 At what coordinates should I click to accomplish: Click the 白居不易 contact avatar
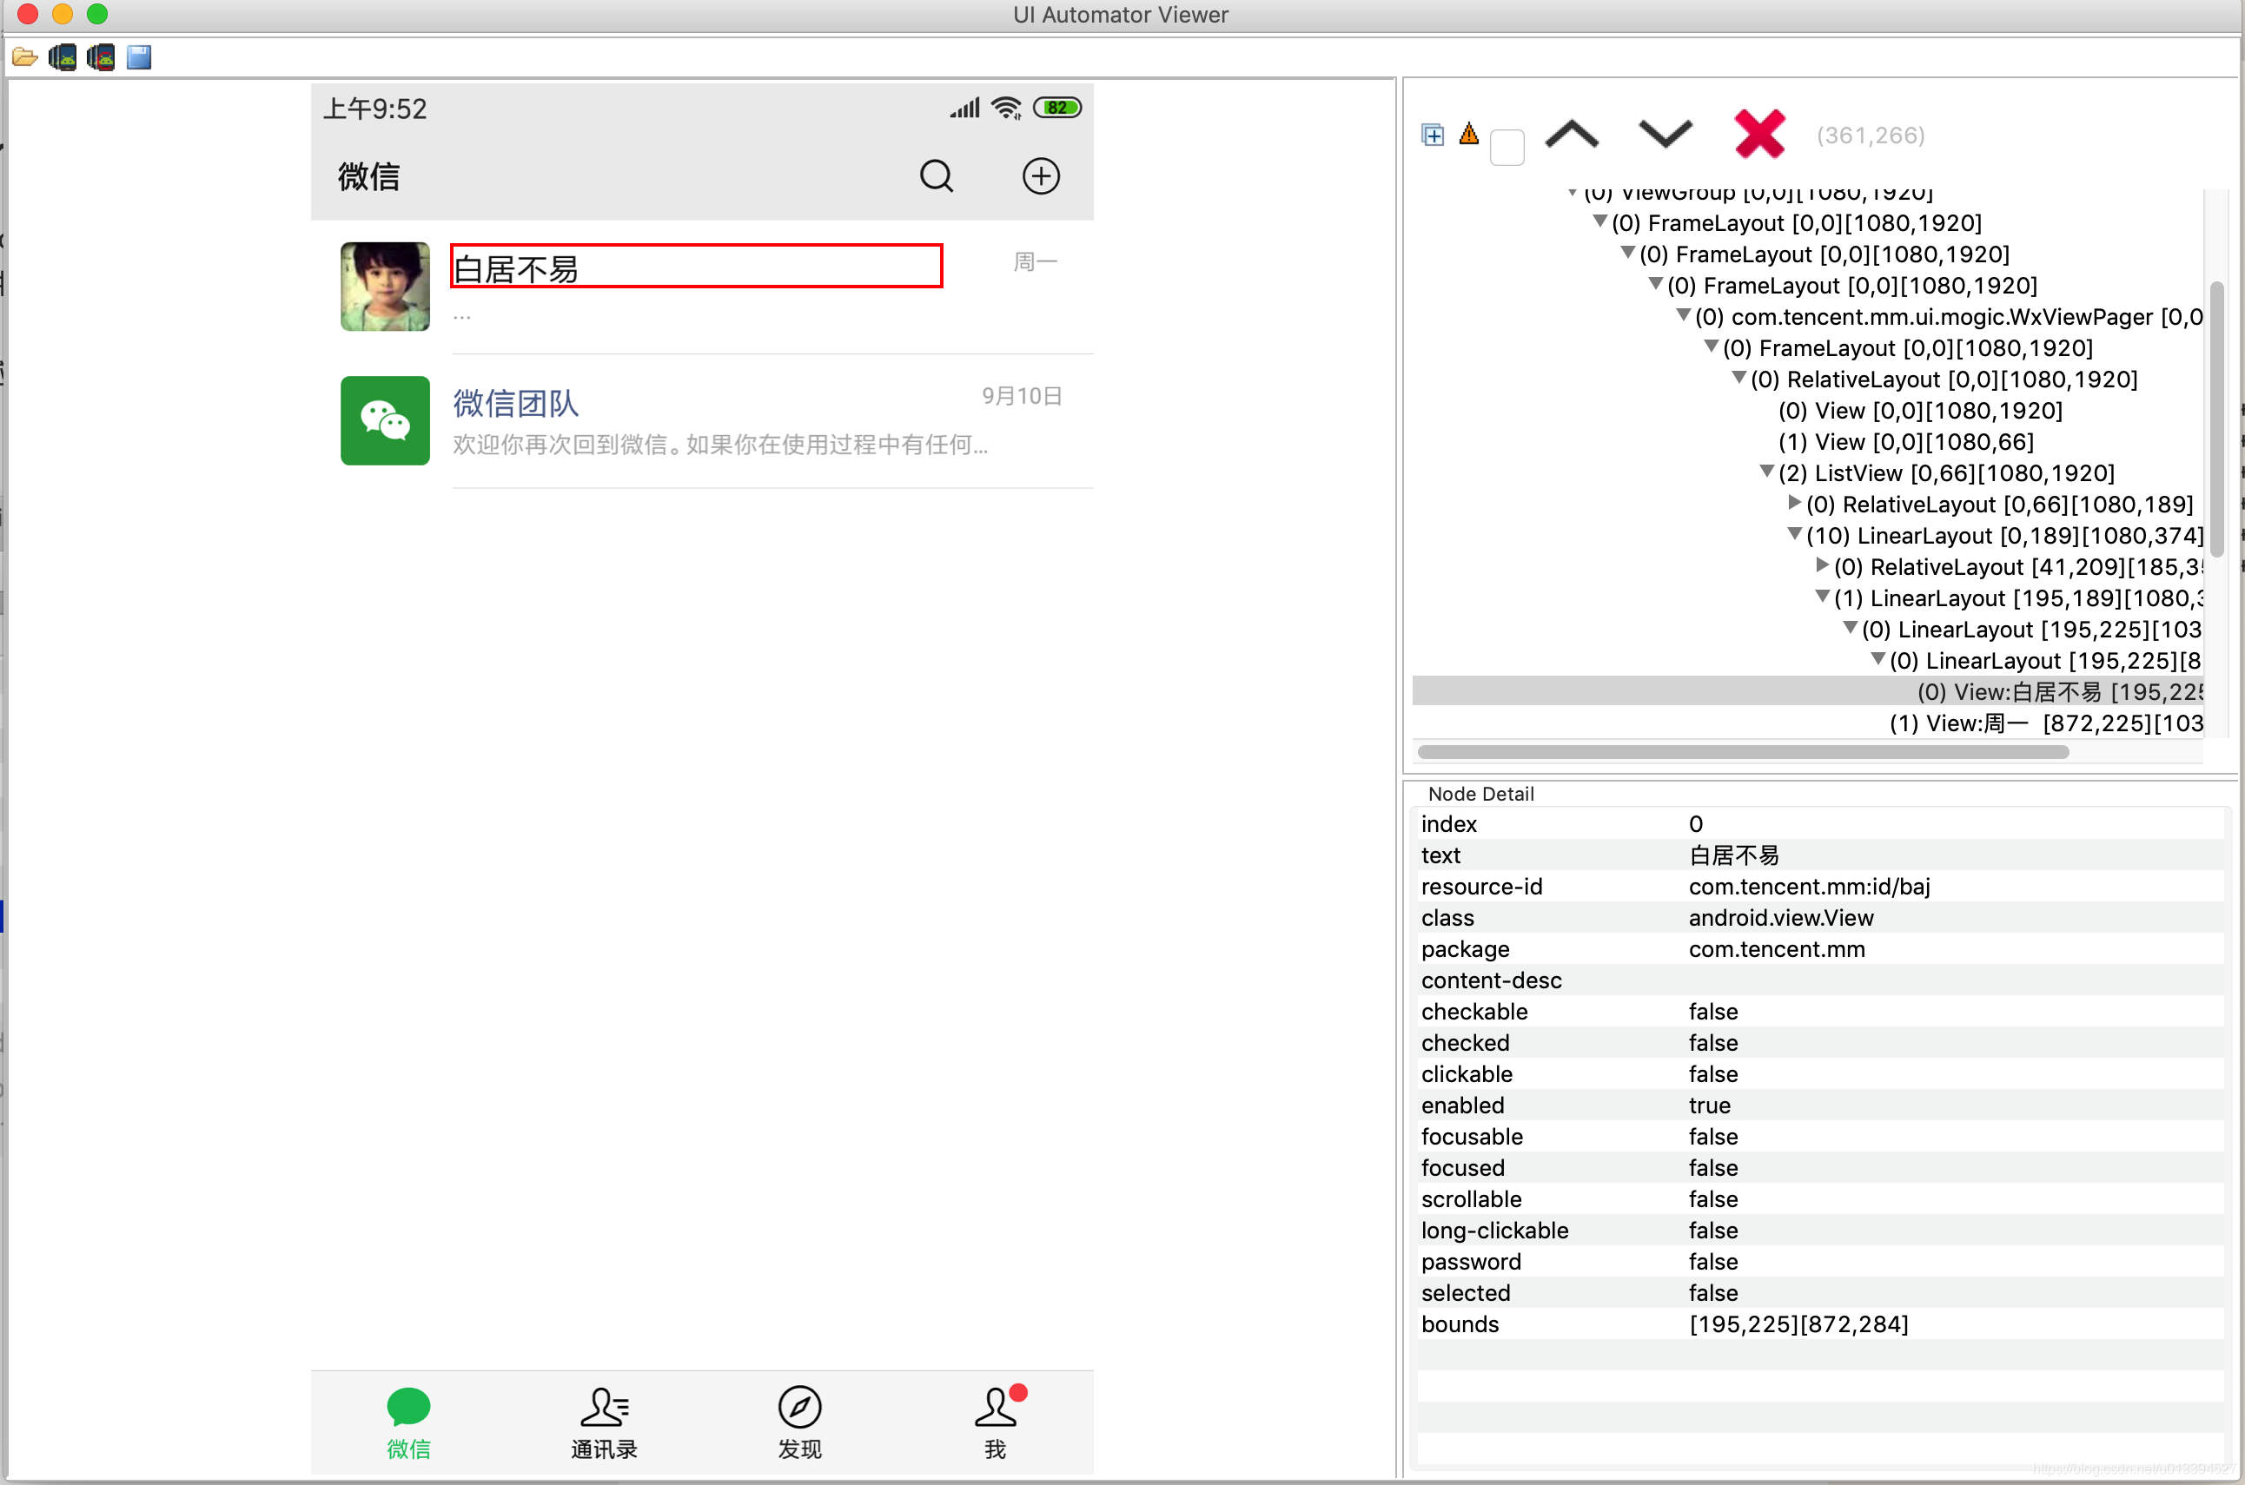[x=385, y=286]
